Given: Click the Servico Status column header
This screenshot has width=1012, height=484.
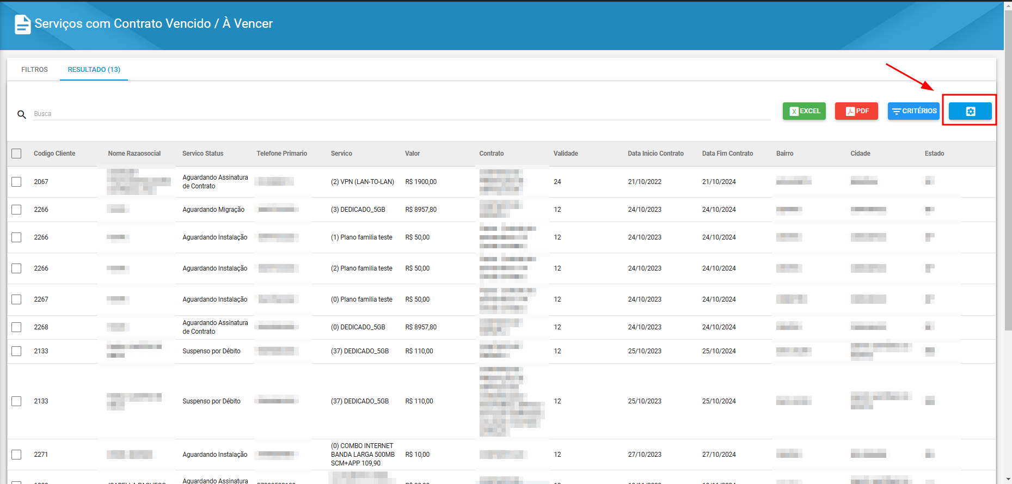Looking at the screenshot, I should pyautogui.click(x=203, y=154).
